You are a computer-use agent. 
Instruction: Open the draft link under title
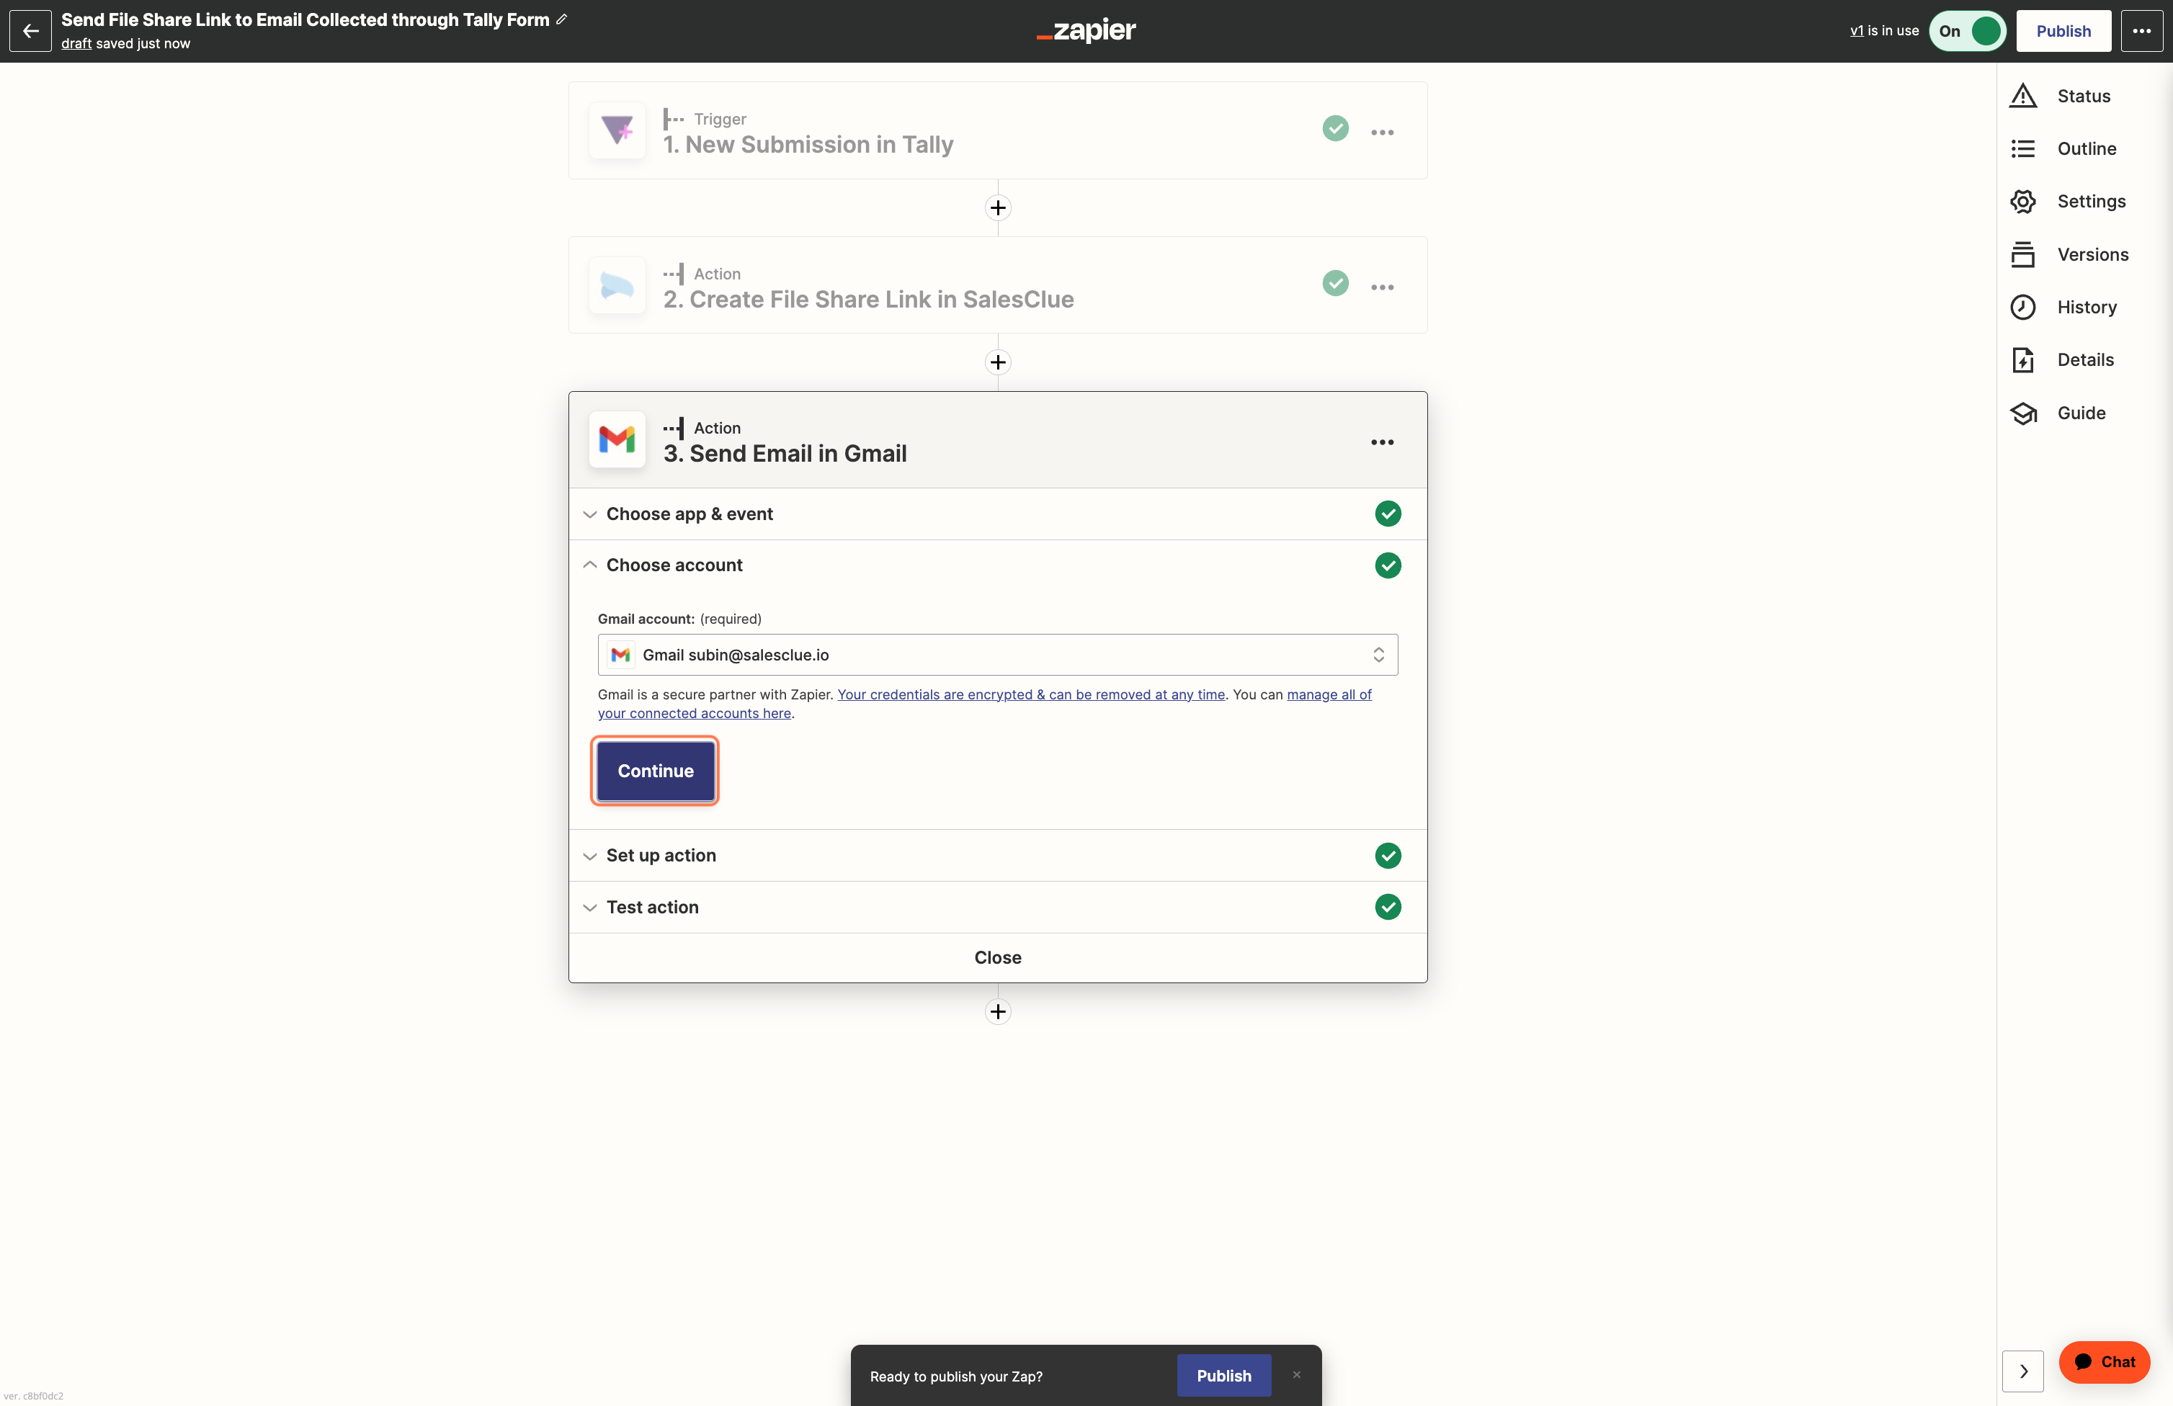[76, 44]
